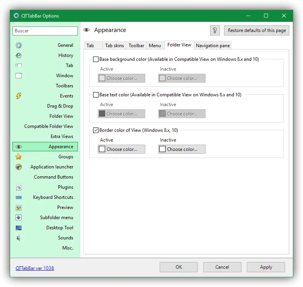Choose Inactive base background color

[182, 78]
